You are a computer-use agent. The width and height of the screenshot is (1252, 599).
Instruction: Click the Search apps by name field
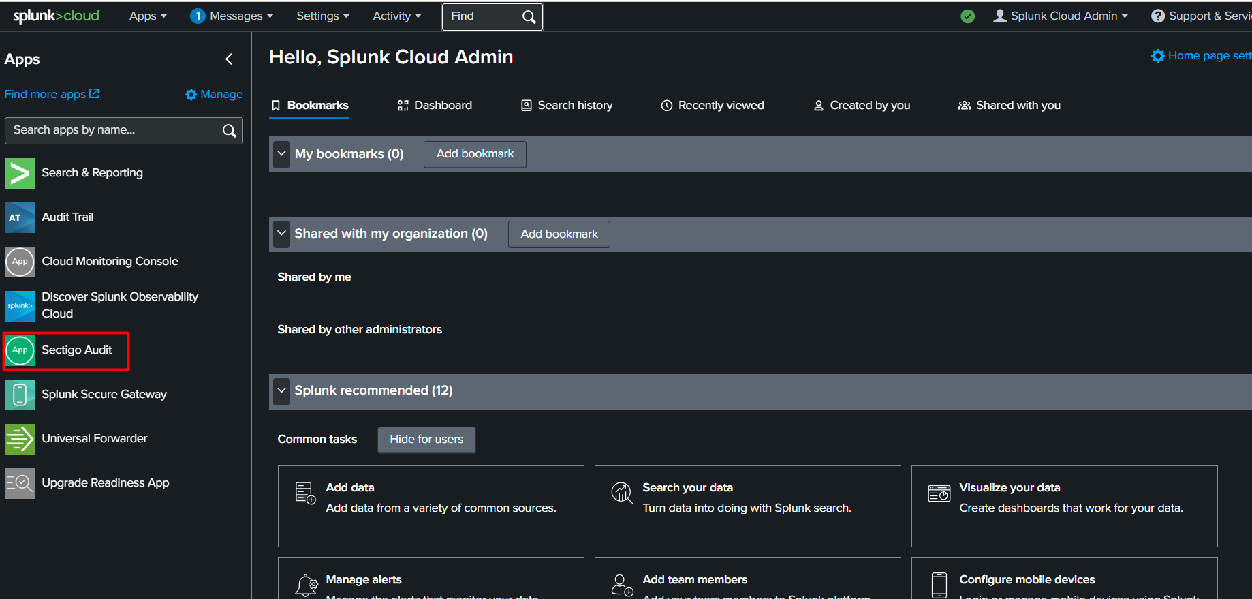[112, 130]
